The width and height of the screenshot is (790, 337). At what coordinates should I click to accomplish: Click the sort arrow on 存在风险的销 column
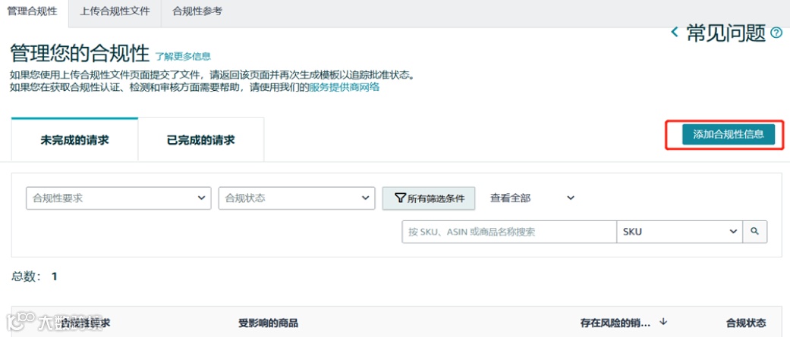coord(663,322)
